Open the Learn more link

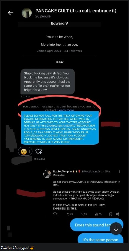(66, 110)
